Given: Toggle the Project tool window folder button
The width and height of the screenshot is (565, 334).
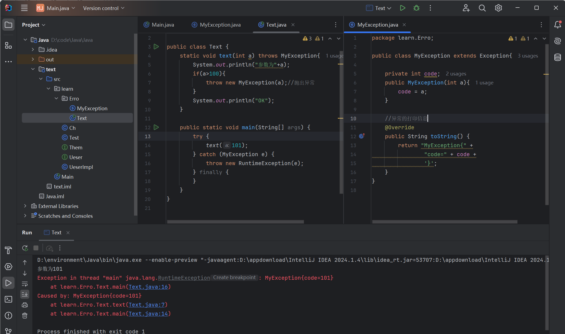Looking at the screenshot, I should [8, 25].
